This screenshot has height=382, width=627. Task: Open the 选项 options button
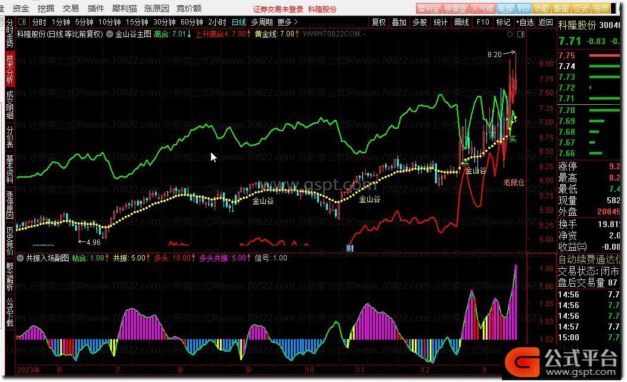coord(600,8)
